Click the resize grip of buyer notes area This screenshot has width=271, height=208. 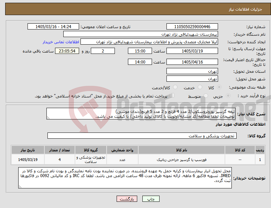(x=20, y=187)
